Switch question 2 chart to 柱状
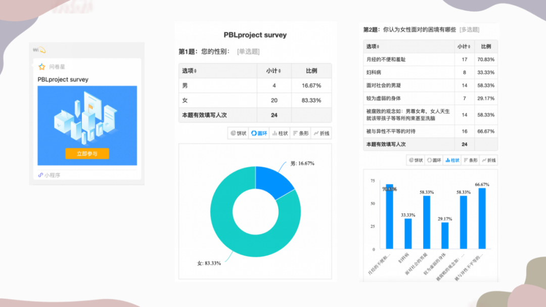Image resolution: width=546 pixels, height=307 pixels. click(x=452, y=160)
